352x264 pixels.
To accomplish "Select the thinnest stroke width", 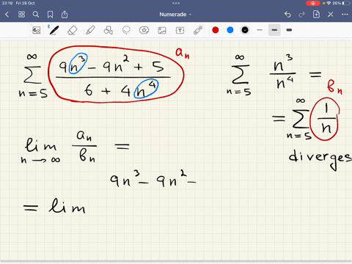I will pos(260,30).
